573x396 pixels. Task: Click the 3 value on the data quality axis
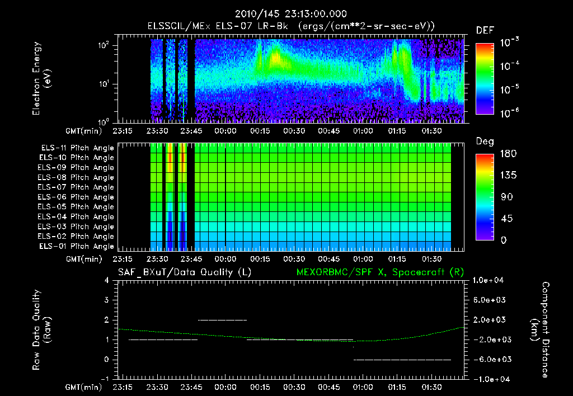(x=107, y=300)
